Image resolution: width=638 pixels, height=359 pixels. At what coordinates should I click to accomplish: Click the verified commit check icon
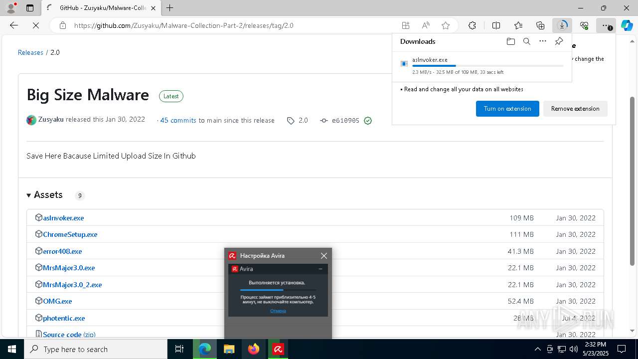pyautogui.click(x=368, y=121)
